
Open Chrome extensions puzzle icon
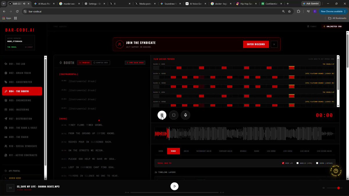[x=298, y=11]
